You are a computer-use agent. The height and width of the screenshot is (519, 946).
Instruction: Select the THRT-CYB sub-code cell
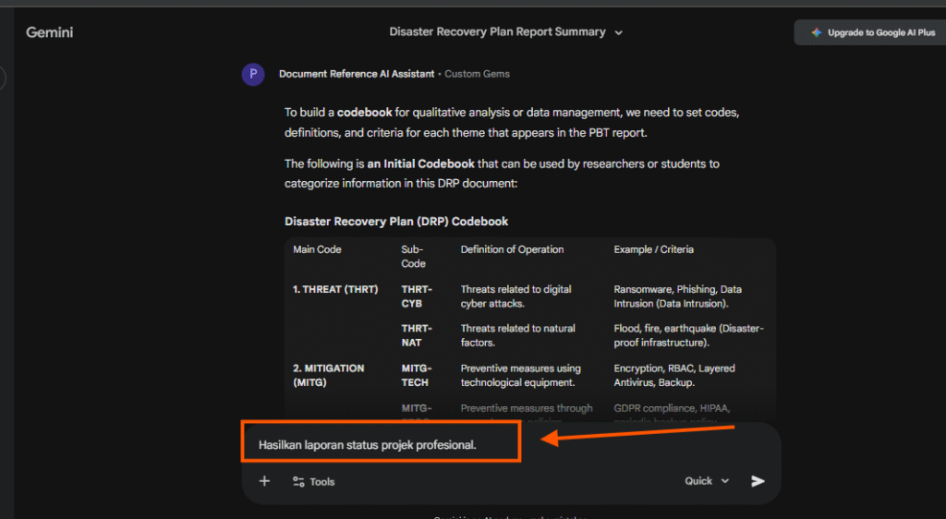pyautogui.click(x=417, y=296)
